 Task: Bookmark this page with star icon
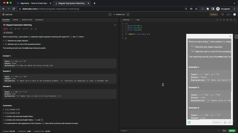coord(196,9)
